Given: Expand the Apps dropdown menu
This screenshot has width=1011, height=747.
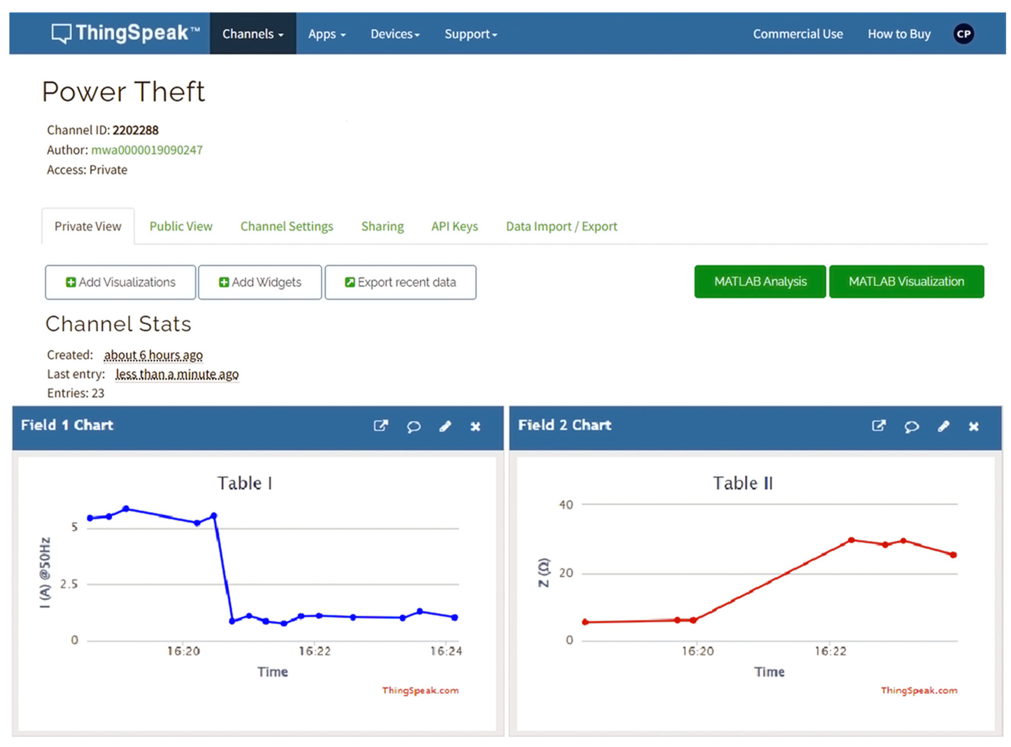Looking at the screenshot, I should click(327, 34).
